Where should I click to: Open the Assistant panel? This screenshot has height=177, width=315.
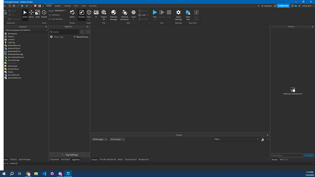tap(267, 6)
